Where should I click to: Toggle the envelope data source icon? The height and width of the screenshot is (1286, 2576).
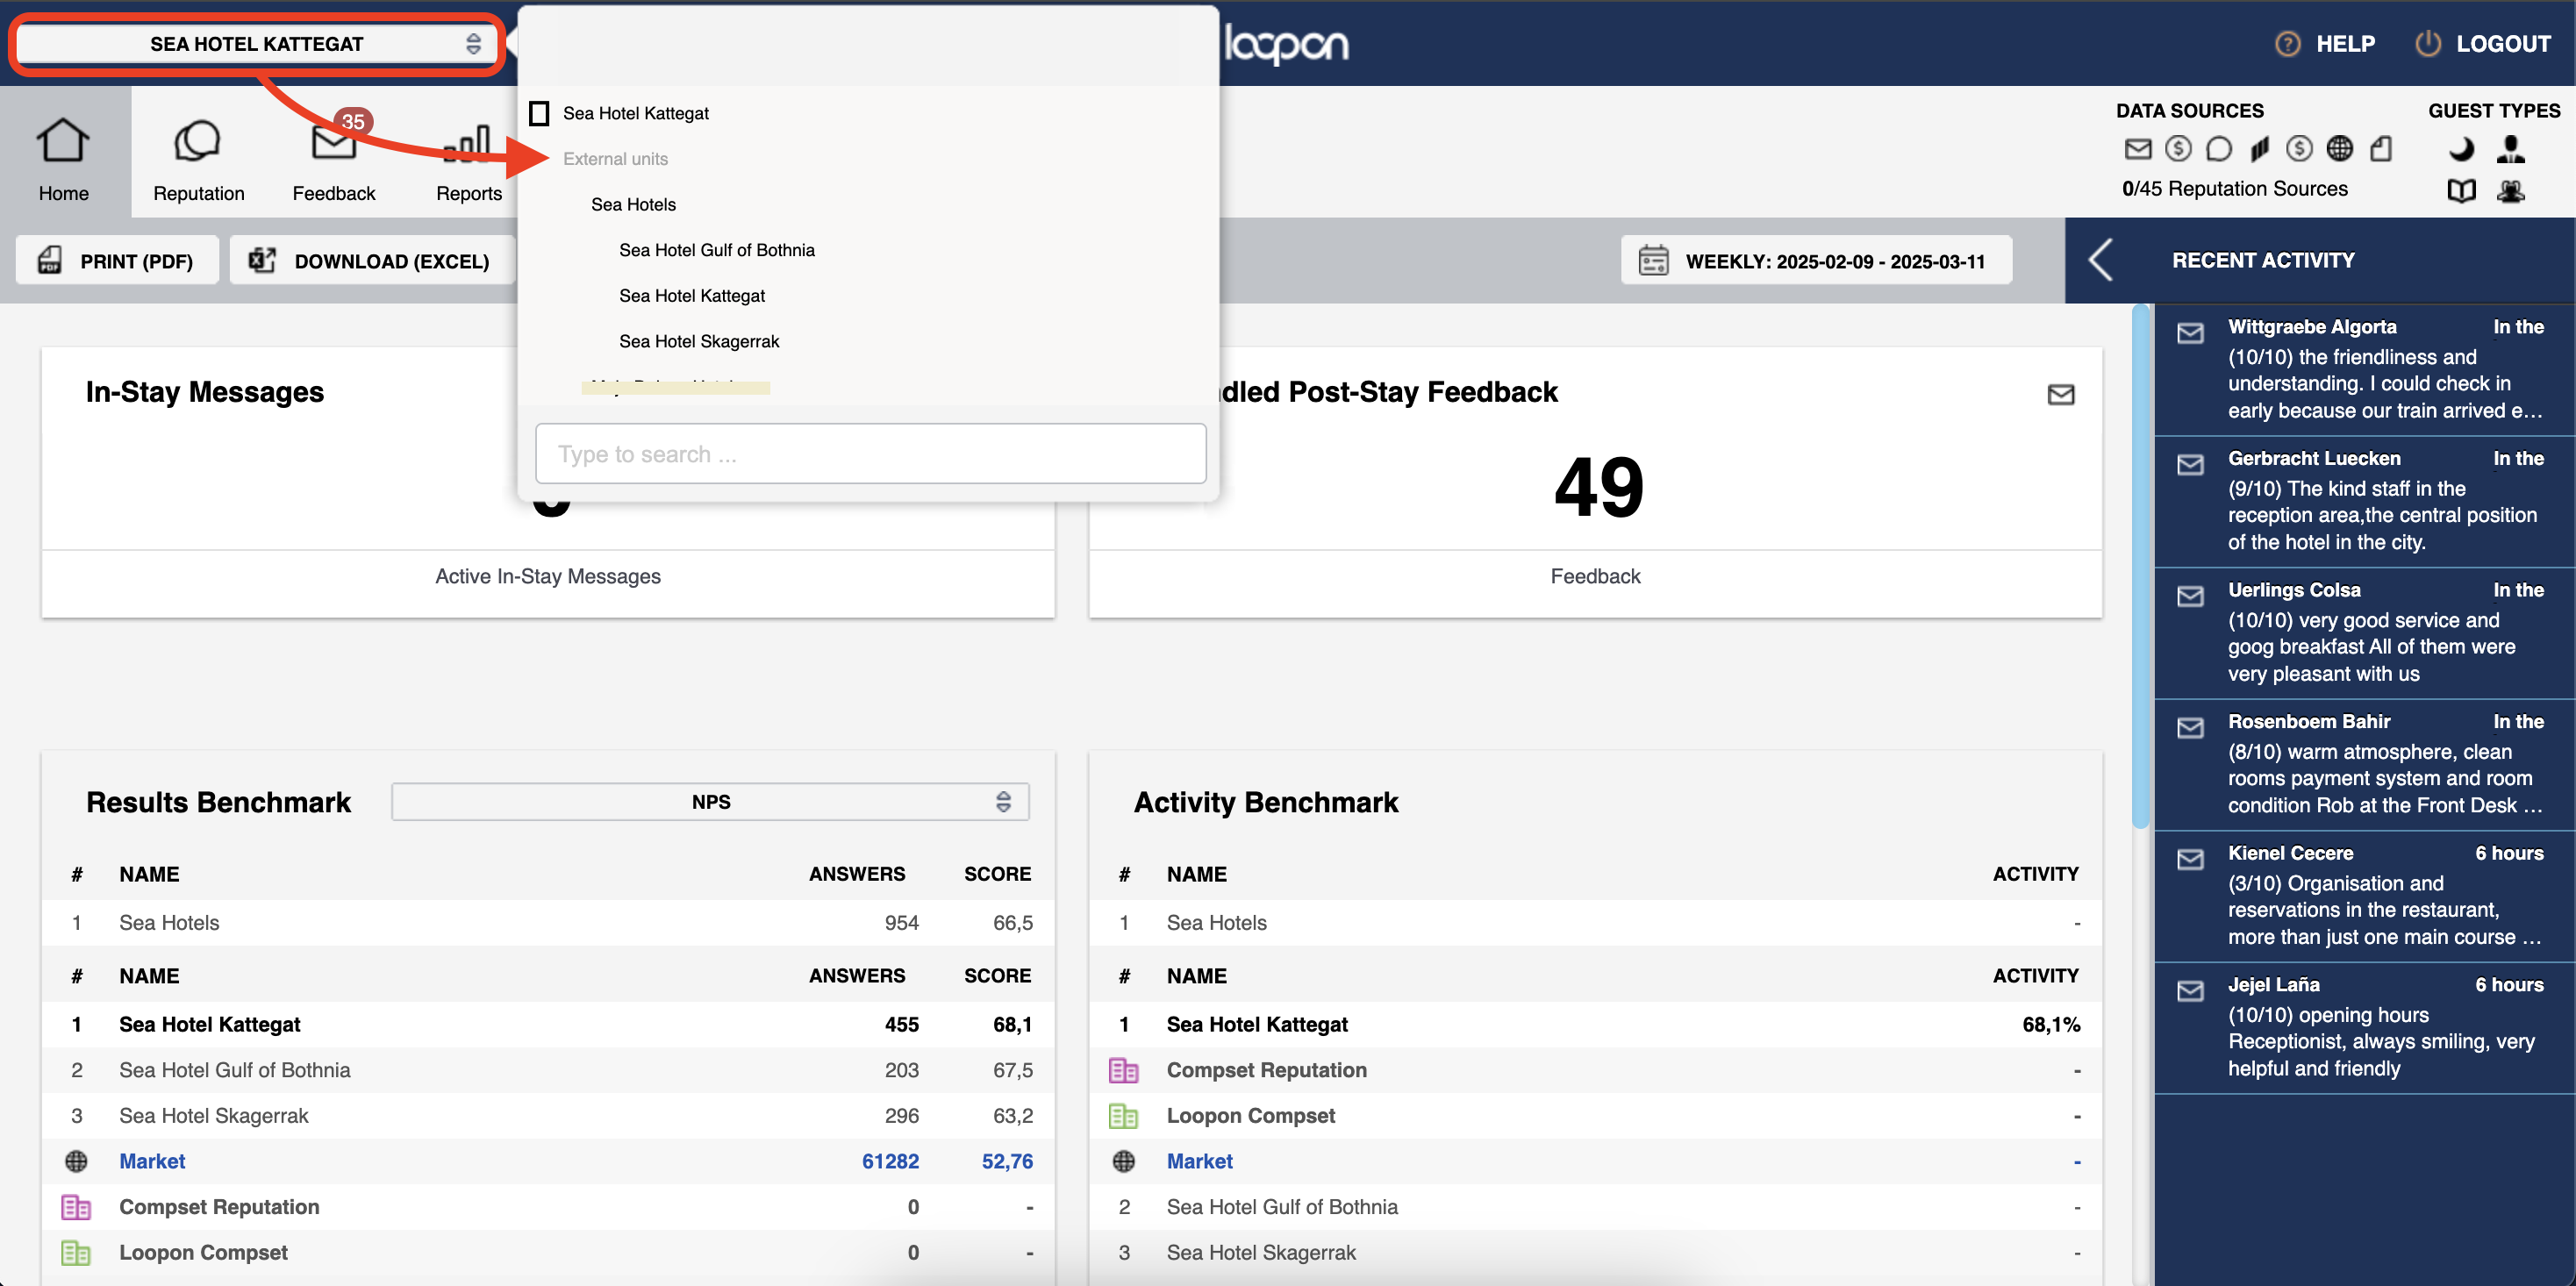[2137, 149]
